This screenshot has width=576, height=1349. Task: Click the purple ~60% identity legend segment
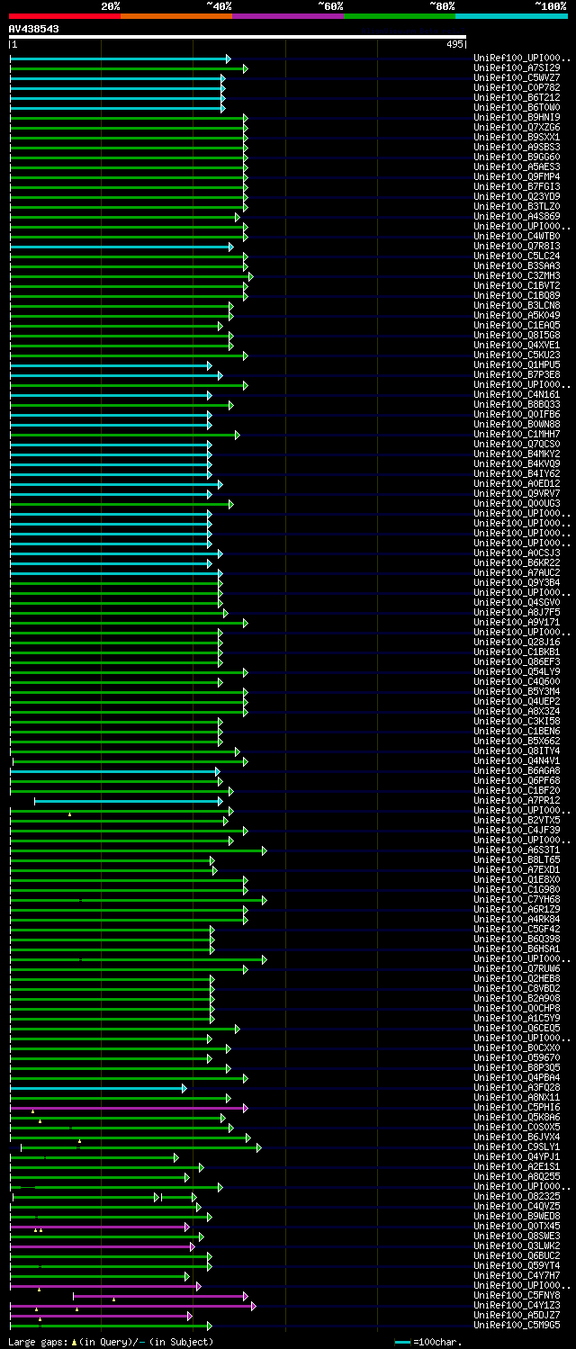[x=288, y=15]
